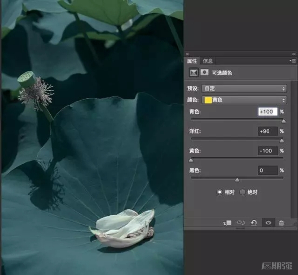The image size is (298, 275).
Task: Click the 黄色 slider handle
Action: coord(191,161)
